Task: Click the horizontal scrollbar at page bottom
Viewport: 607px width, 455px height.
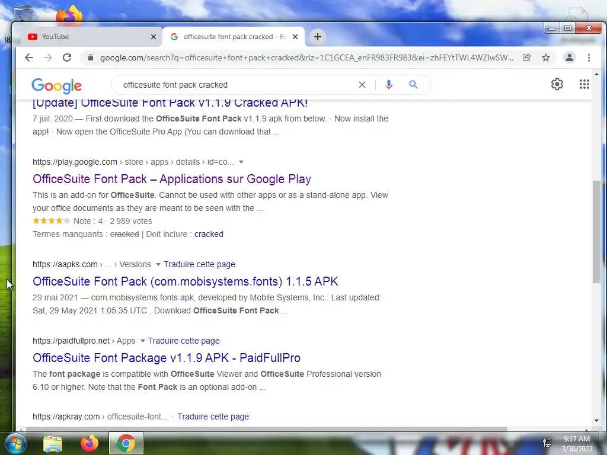Action: pos(266,429)
